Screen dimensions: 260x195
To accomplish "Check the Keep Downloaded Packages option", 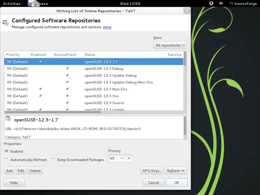I will [x=53, y=160].
